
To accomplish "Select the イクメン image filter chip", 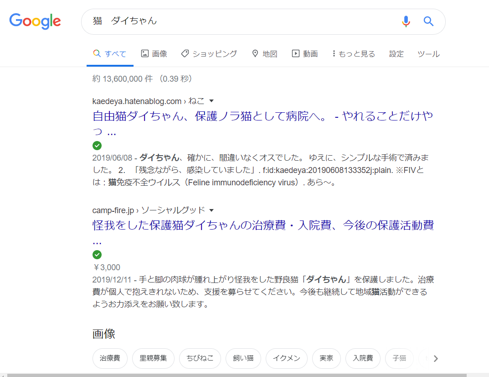I will (x=287, y=358).
